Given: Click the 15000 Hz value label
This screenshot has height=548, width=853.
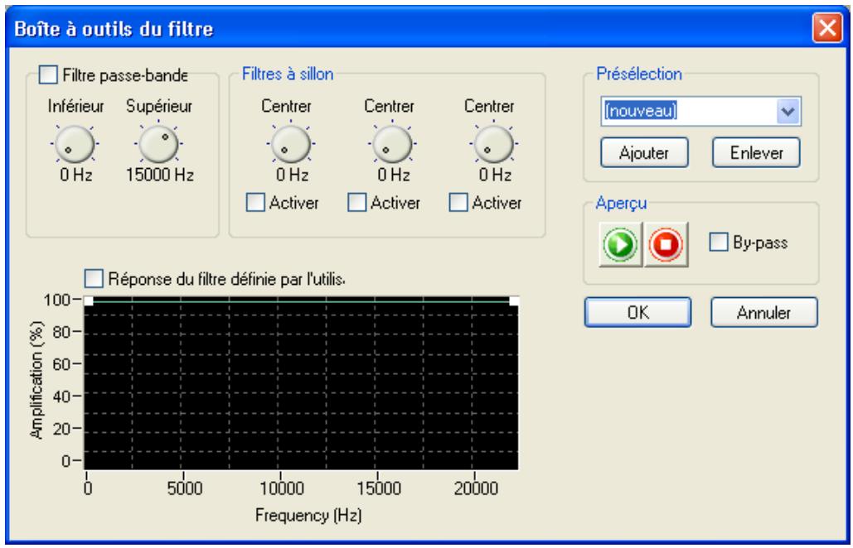Looking at the screenshot, I should click(x=160, y=175).
